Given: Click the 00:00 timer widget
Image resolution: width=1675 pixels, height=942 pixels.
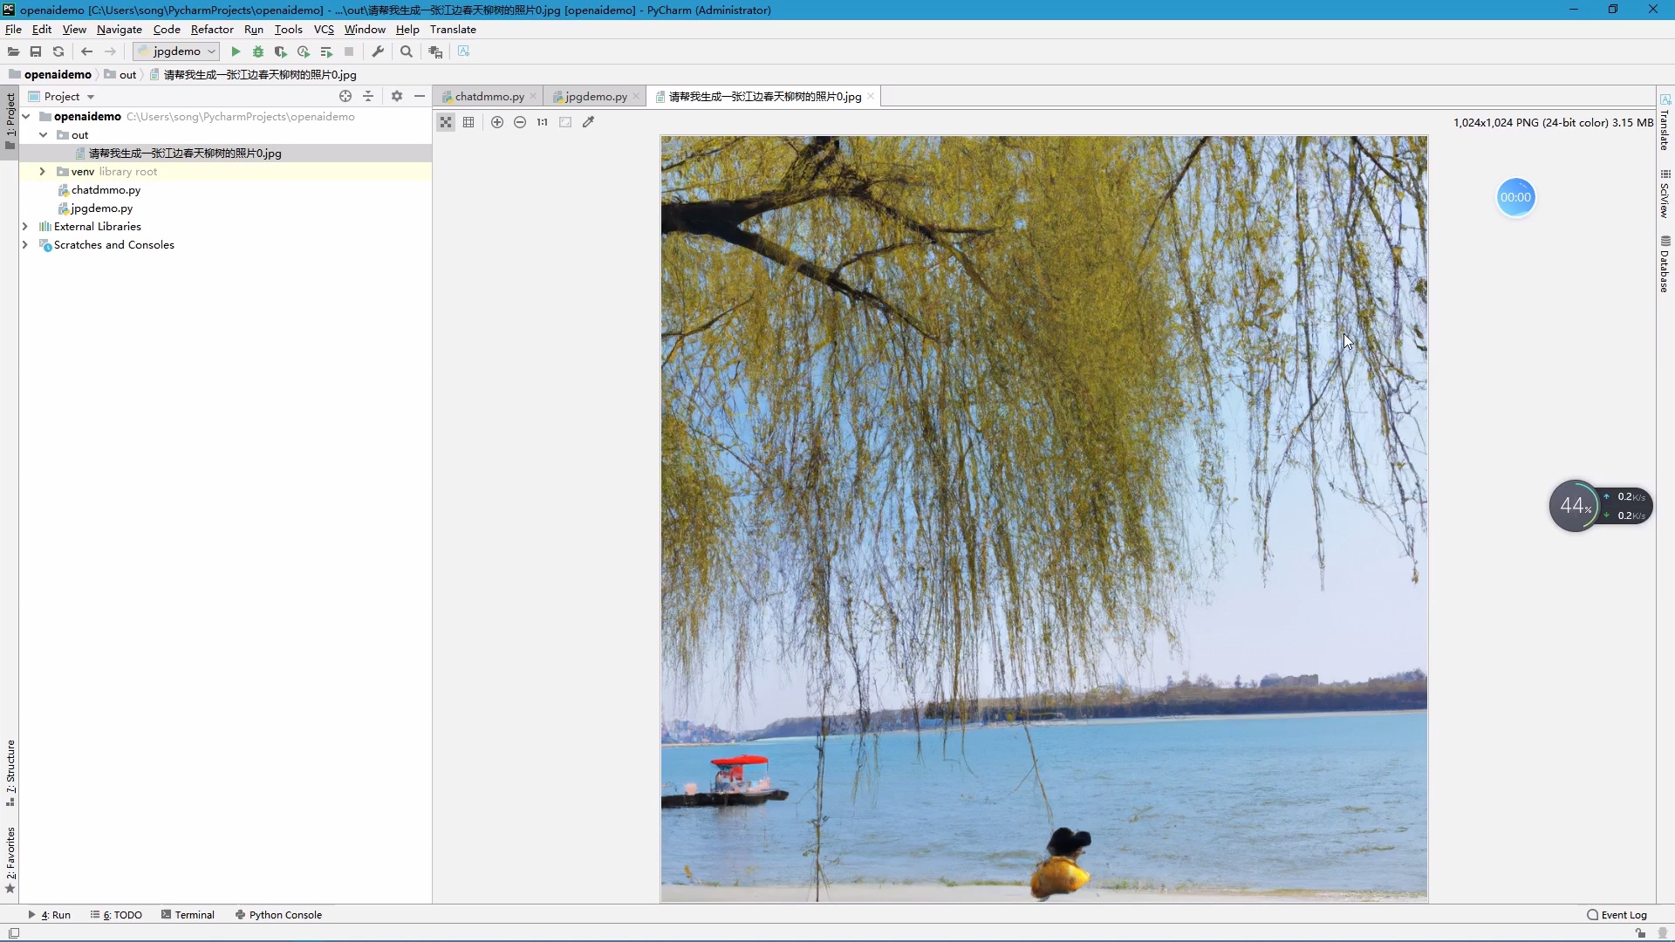Looking at the screenshot, I should pyautogui.click(x=1515, y=198).
